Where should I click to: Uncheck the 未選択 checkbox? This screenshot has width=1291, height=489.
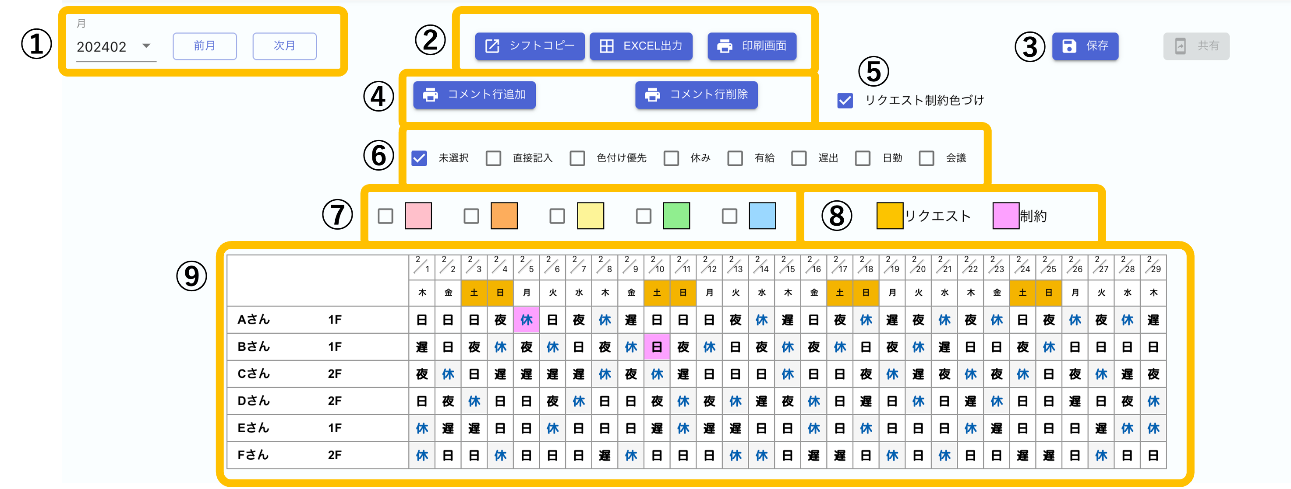pyautogui.click(x=419, y=158)
